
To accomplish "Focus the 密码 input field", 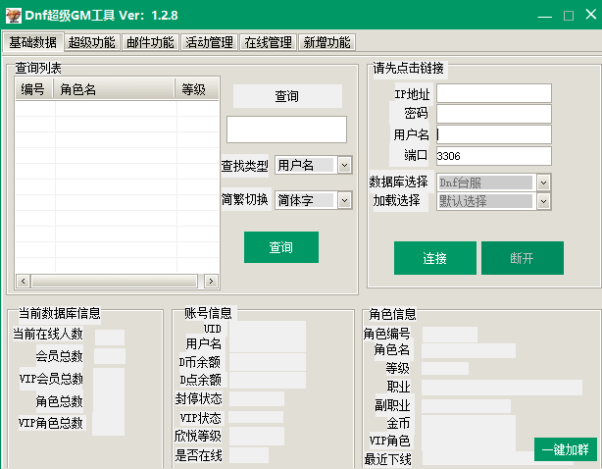I will 493,114.
